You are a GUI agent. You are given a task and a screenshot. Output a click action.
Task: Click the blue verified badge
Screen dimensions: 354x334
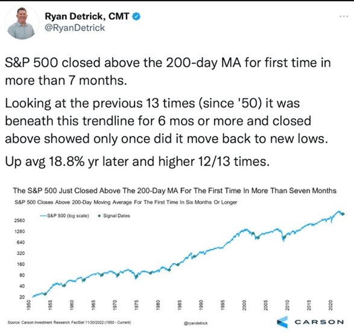(136, 16)
